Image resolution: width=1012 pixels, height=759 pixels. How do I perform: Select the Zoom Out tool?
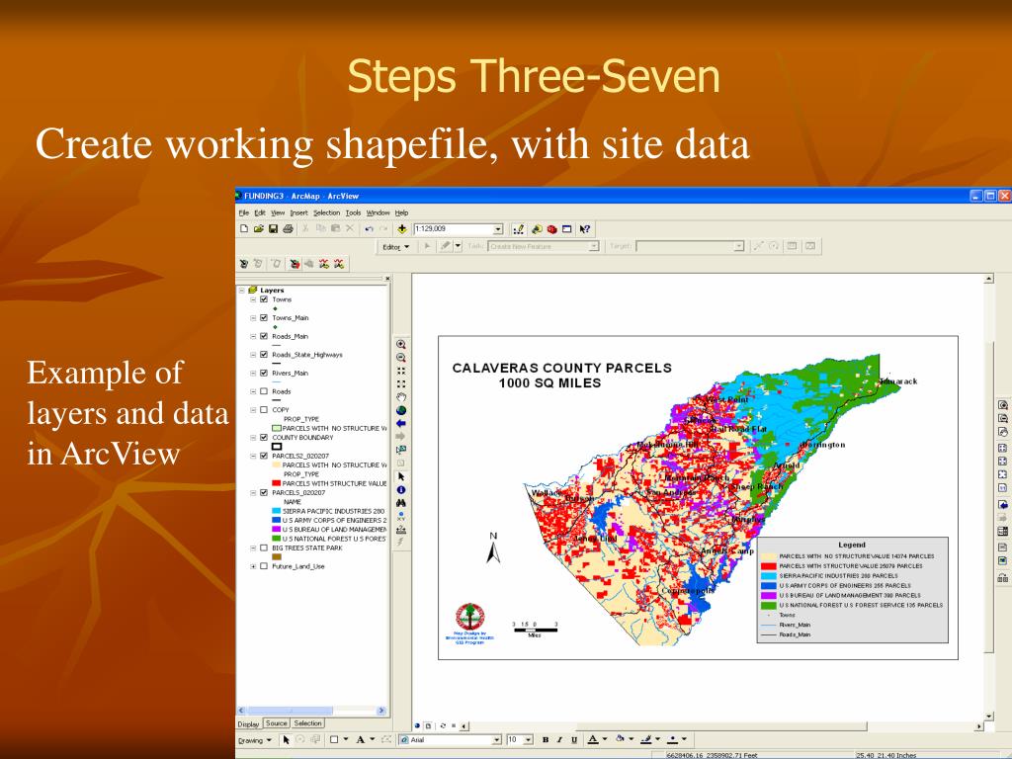(x=401, y=358)
